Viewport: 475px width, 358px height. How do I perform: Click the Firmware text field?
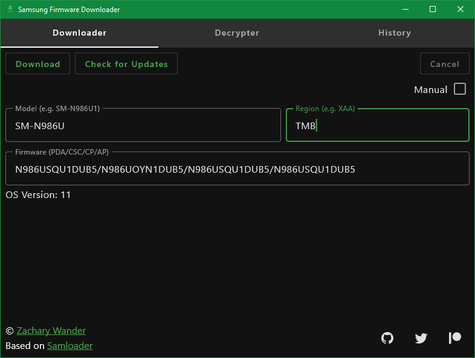tap(237, 170)
